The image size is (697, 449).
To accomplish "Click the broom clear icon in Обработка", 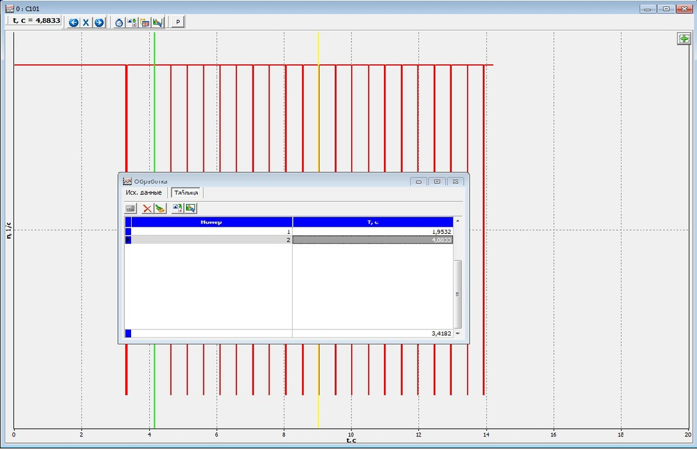I will click(x=160, y=208).
